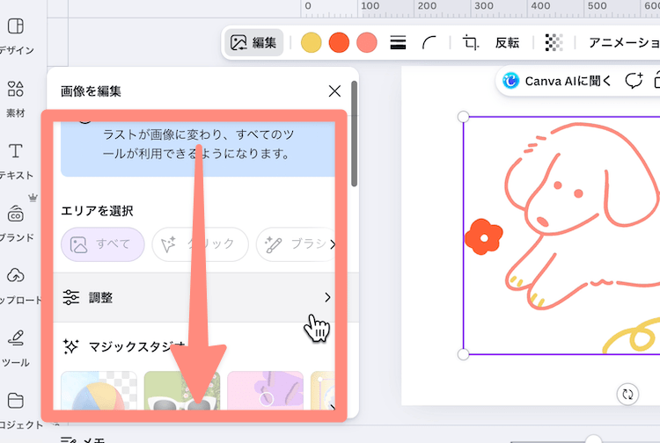Open the デザイン panel in sidebar
Viewport: 660px width, 443px height.
(16, 36)
